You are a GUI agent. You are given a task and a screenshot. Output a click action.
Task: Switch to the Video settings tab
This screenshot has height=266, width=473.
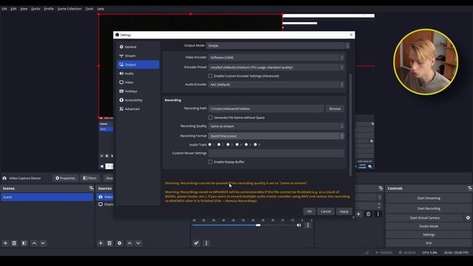[x=138, y=82]
